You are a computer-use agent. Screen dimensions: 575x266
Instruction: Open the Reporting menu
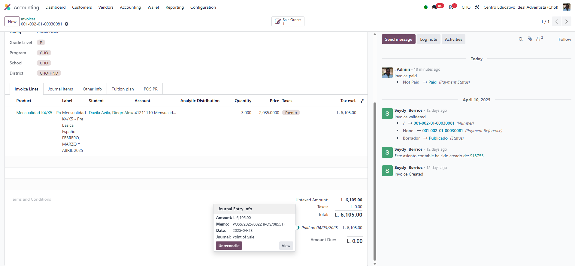(174, 7)
